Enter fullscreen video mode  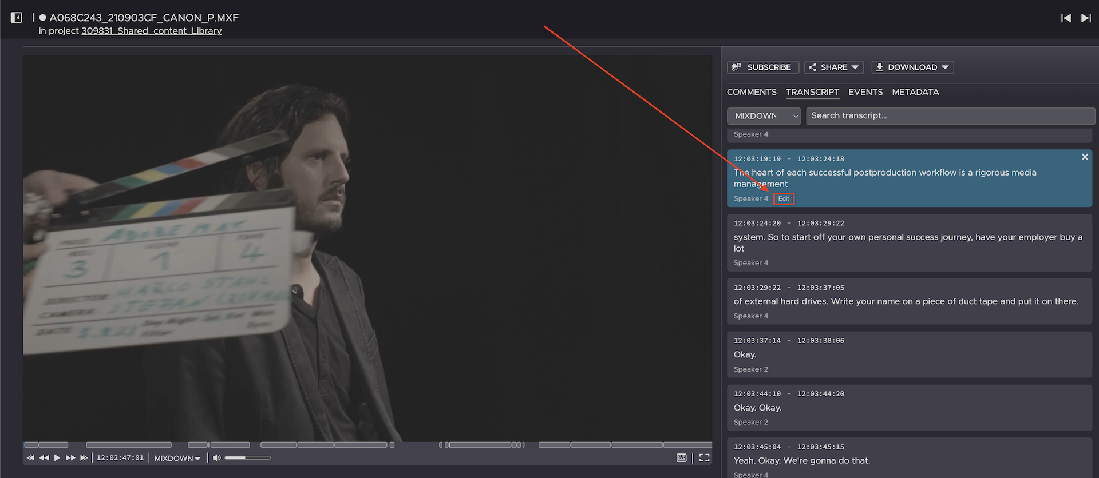pyautogui.click(x=705, y=458)
